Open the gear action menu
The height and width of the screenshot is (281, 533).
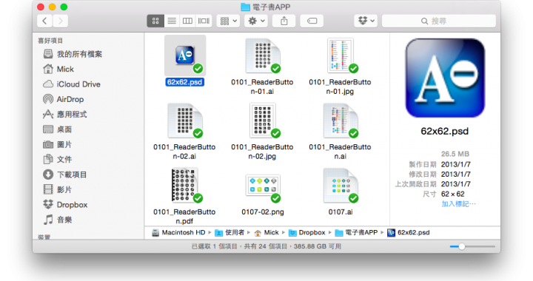pyautogui.click(x=256, y=21)
